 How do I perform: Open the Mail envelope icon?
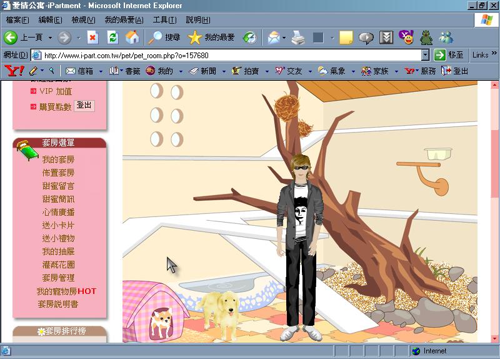coord(274,38)
